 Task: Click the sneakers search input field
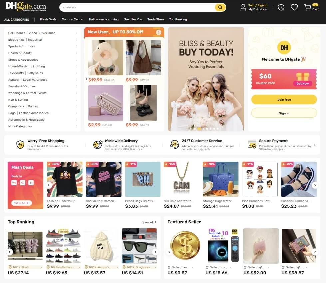click(137, 7)
